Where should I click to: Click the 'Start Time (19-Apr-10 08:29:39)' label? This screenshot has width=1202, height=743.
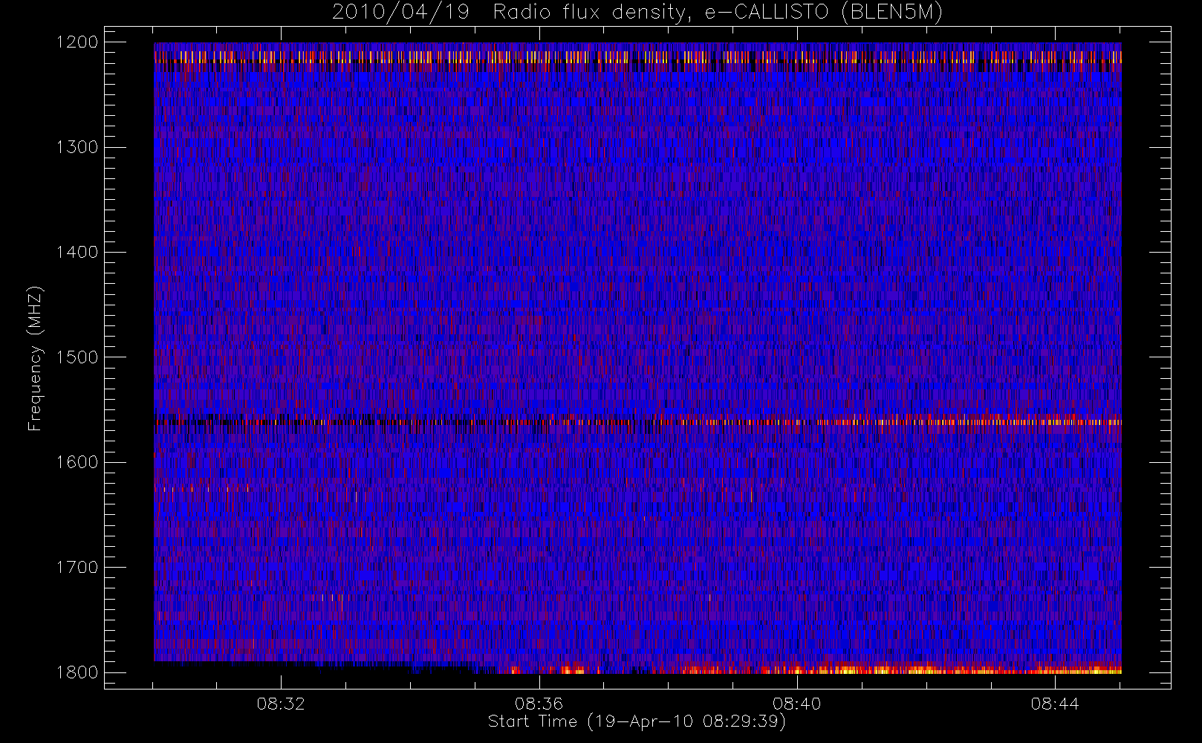pos(637,721)
